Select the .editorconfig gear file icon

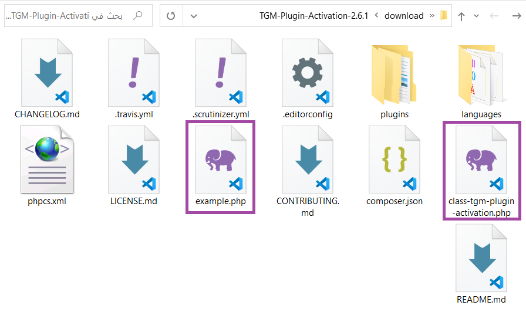pyautogui.click(x=308, y=73)
